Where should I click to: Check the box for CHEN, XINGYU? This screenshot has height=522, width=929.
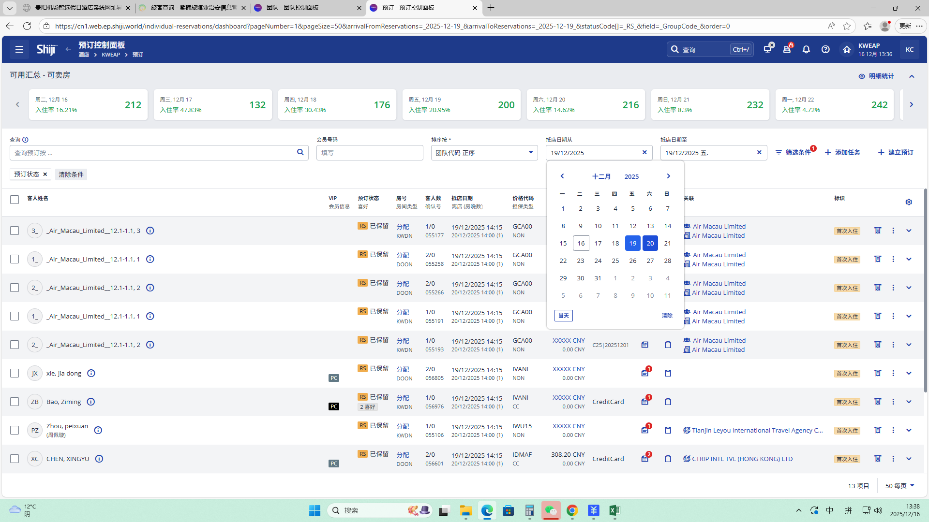pyautogui.click(x=15, y=459)
